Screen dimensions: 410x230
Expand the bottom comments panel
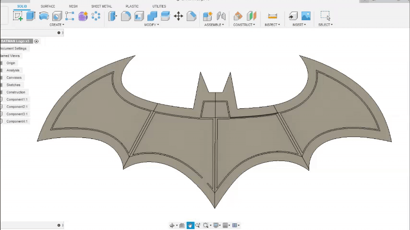59,225
